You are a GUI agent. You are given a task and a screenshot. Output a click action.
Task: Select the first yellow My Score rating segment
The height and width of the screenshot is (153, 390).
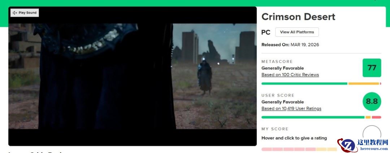(x=321, y=149)
